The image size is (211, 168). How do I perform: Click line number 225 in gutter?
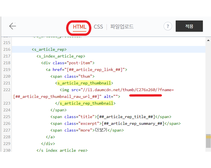click(7, 117)
